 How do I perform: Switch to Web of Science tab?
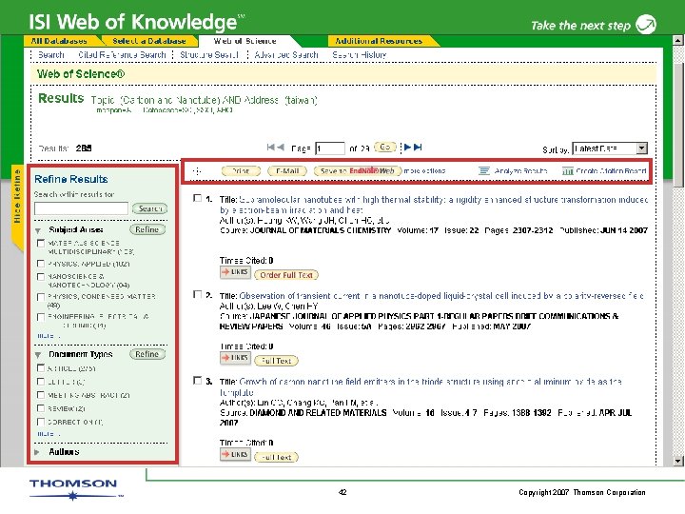point(245,41)
